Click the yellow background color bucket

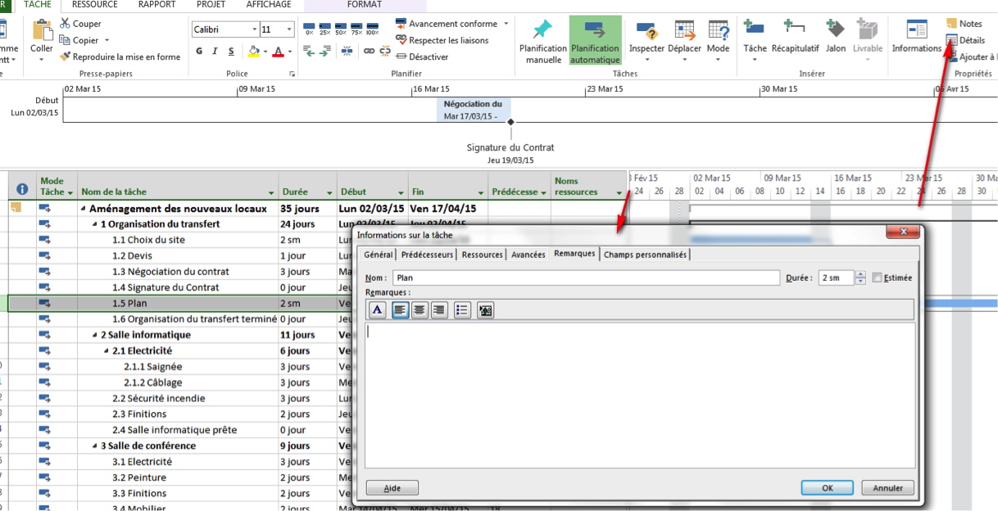[x=253, y=51]
